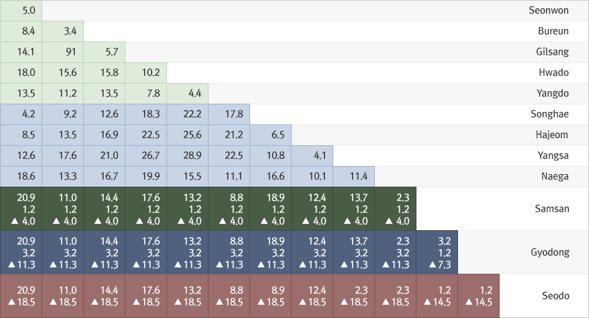The width and height of the screenshot is (589, 318).
Task: Select the Bureun station label
Action: coord(553,31)
